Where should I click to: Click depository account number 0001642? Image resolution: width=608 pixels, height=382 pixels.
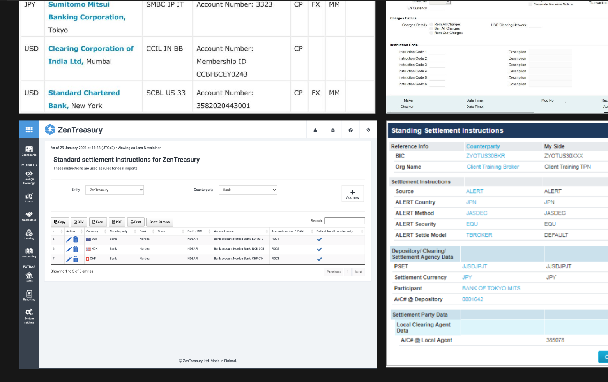473,299
